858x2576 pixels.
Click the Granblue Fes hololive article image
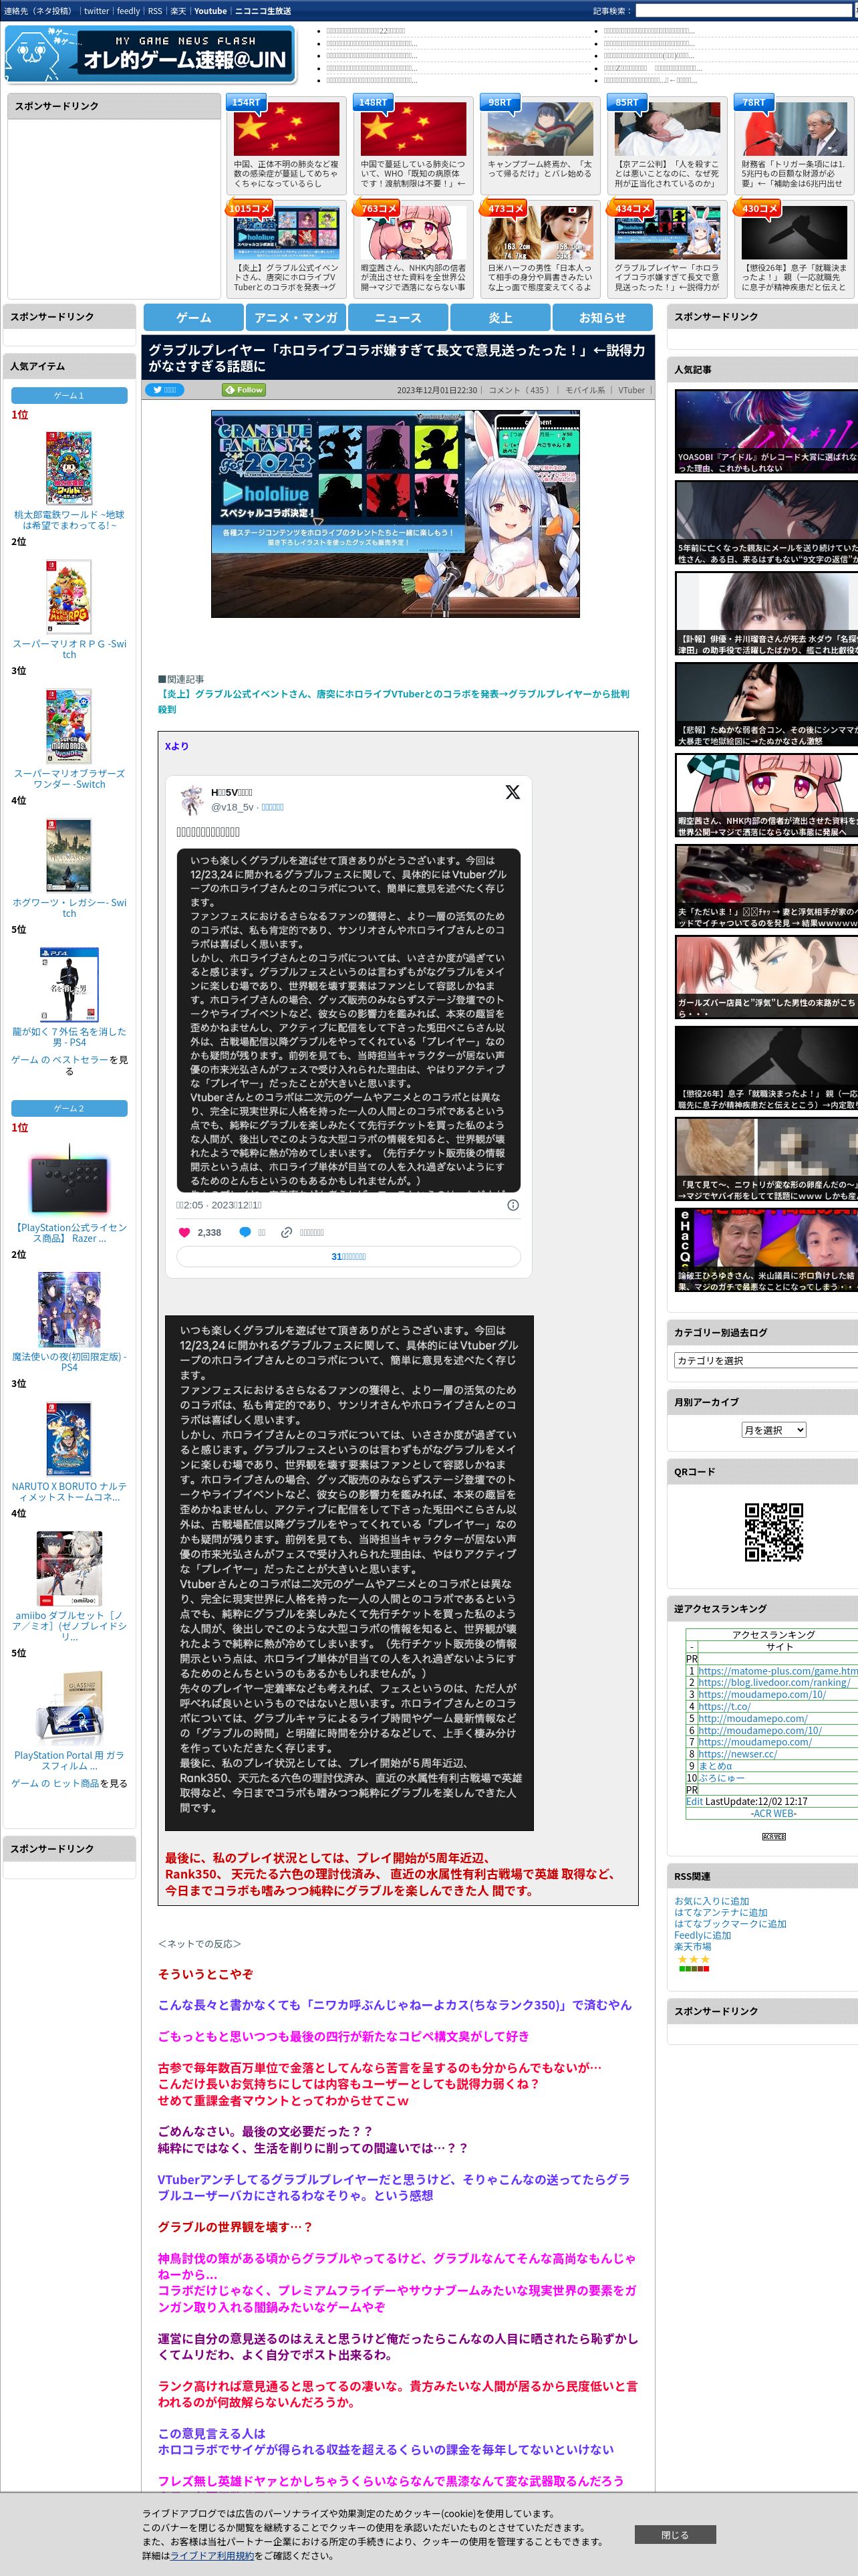396,513
